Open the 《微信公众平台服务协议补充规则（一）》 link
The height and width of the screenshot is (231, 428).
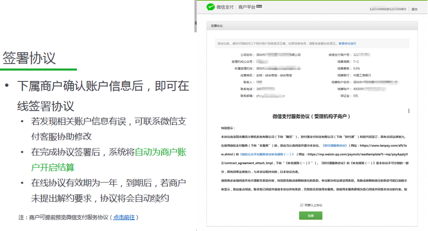[x=267, y=154]
